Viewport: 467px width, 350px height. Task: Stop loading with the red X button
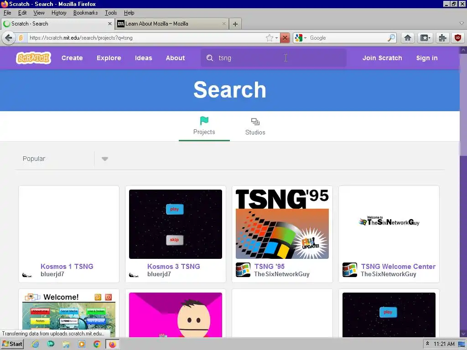(x=285, y=38)
